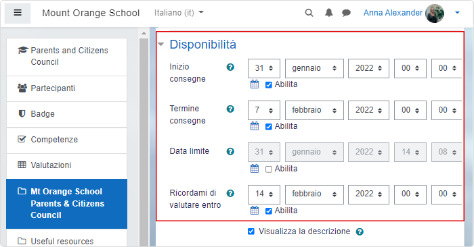Open month dropdown for Termine consegne
This screenshot has width=474, height=247.
(314, 110)
